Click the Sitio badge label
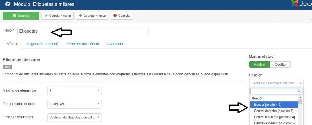 (7, 67)
